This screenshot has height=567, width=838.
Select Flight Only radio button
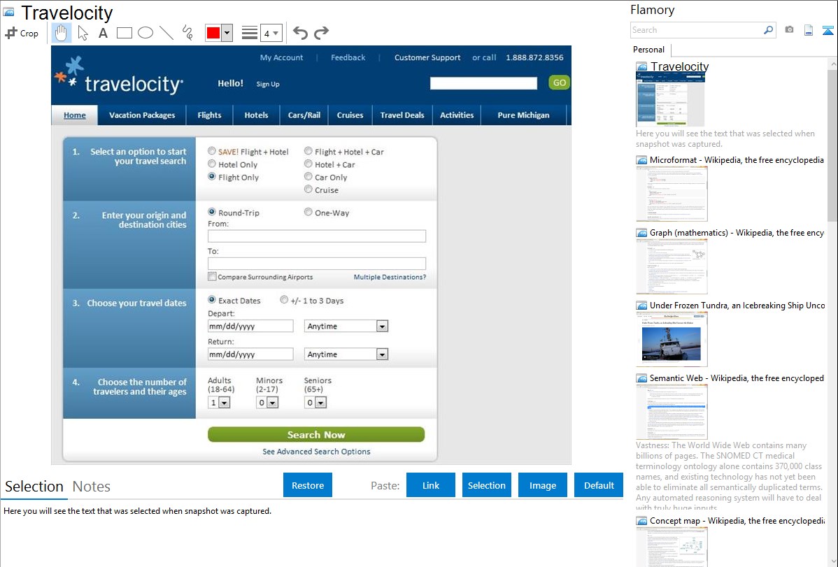tap(212, 177)
